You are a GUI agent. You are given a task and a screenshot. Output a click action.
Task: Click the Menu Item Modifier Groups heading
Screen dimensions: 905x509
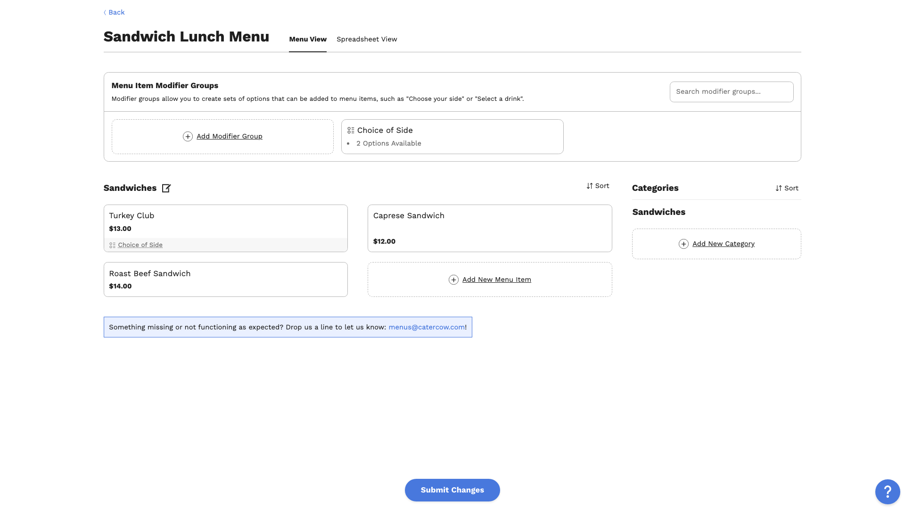click(x=165, y=85)
